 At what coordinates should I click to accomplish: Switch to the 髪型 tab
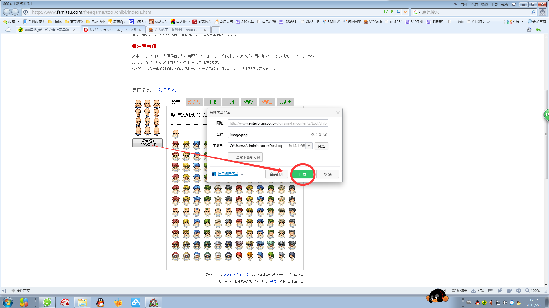[176, 102]
